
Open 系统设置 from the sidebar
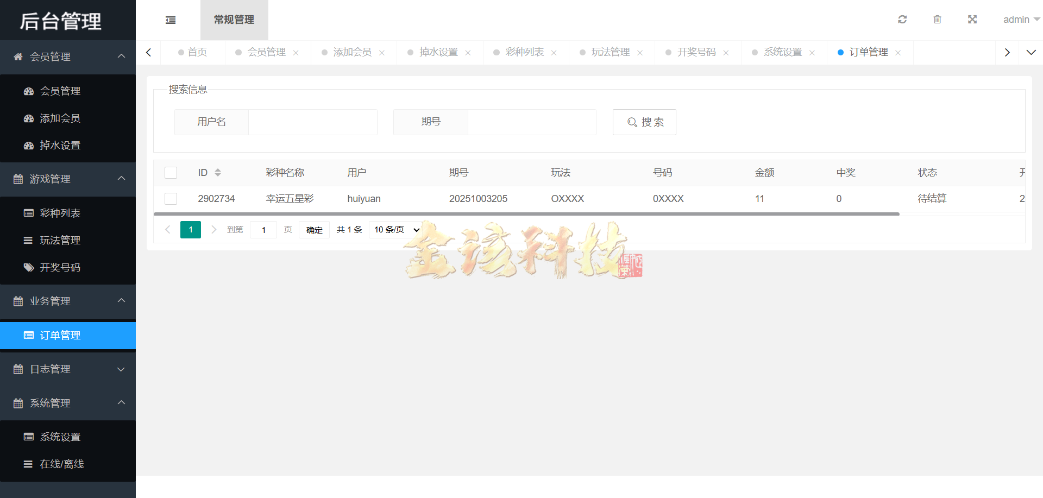coord(60,436)
